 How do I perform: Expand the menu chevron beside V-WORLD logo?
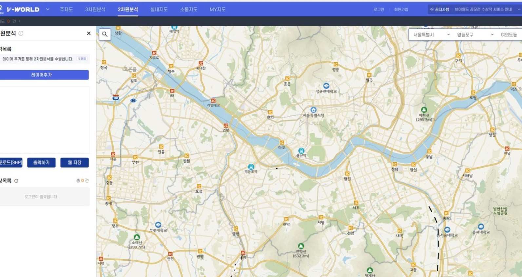(48, 9)
